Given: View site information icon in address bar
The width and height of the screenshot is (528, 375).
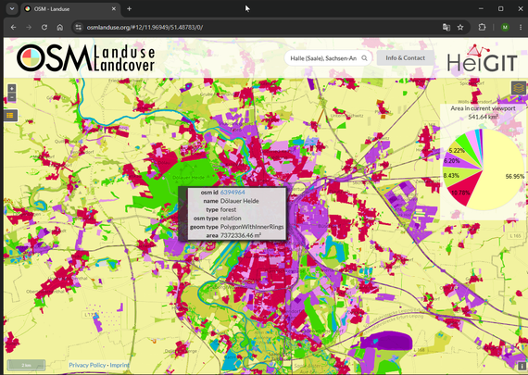Looking at the screenshot, I should [x=79, y=27].
